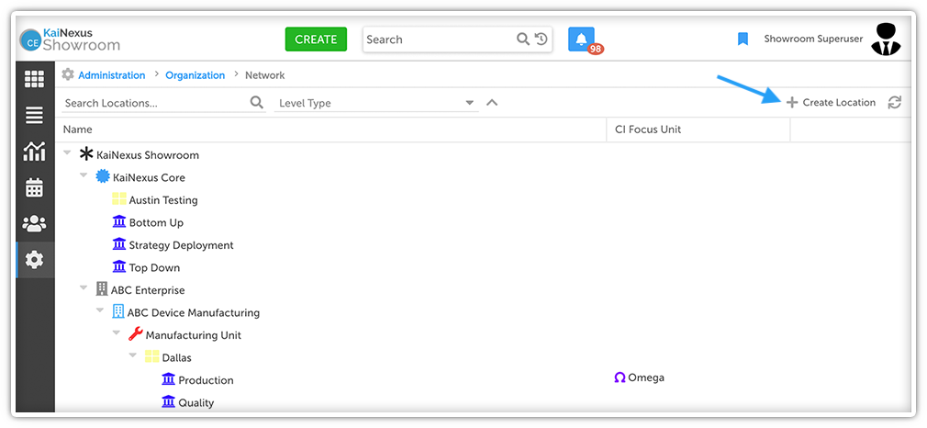Click the gear icon beside Administration breadcrumb
Viewport: 927px width, 428px height.
pos(69,74)
